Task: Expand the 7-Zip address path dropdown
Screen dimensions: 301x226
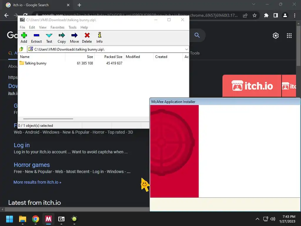Action: pos(186,49)
